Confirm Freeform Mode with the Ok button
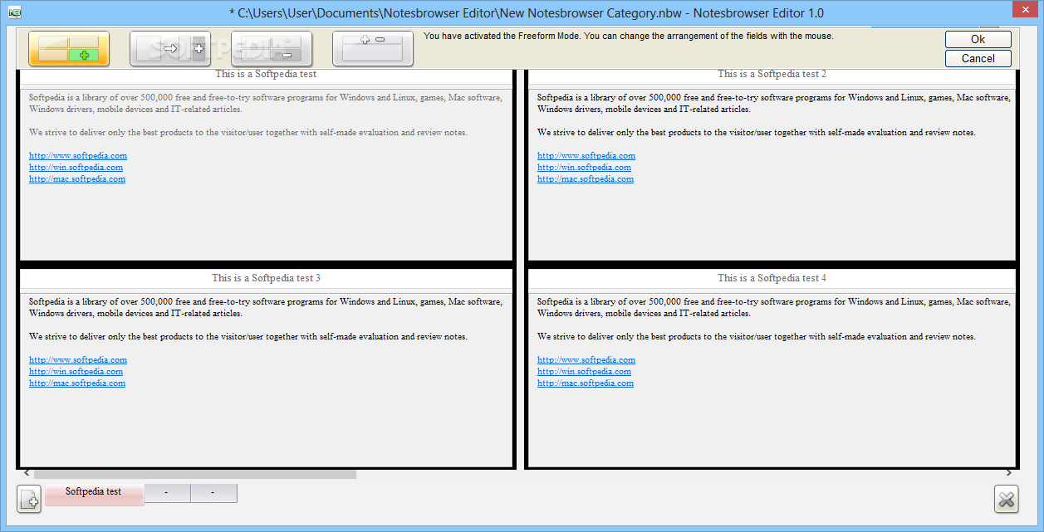The height and width of the screenshot is (532, 1044). [978, 39]
